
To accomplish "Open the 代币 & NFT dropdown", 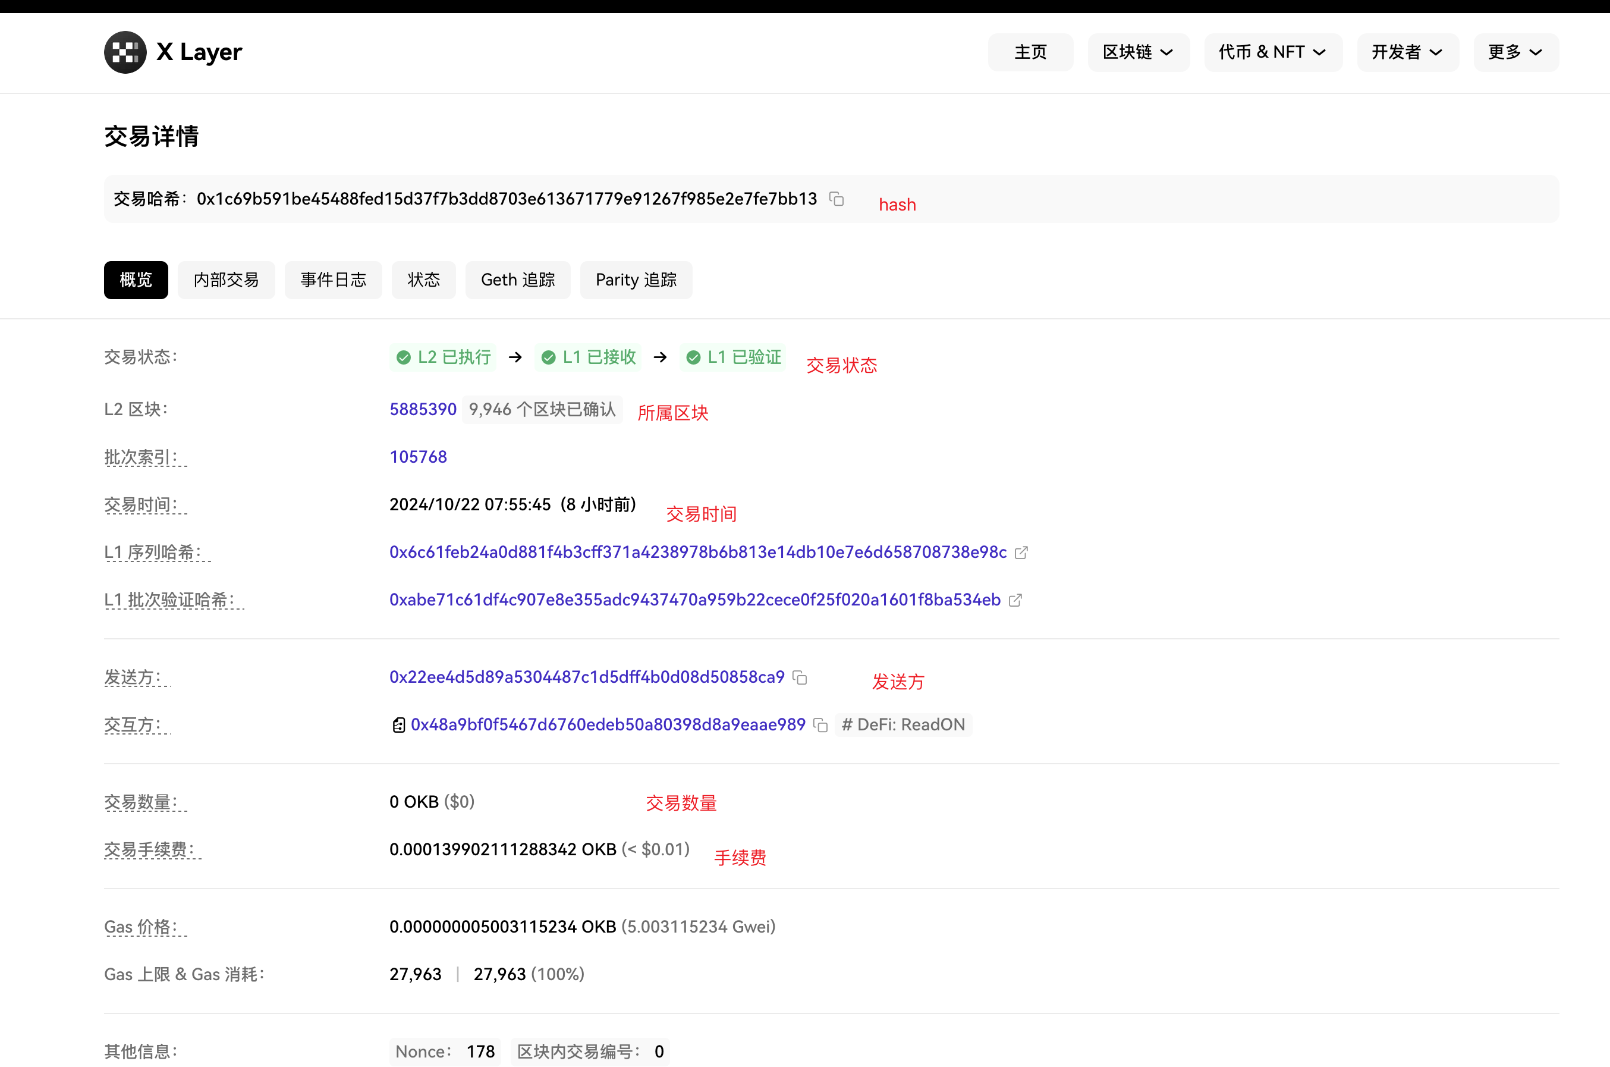I will (1273, 52).
